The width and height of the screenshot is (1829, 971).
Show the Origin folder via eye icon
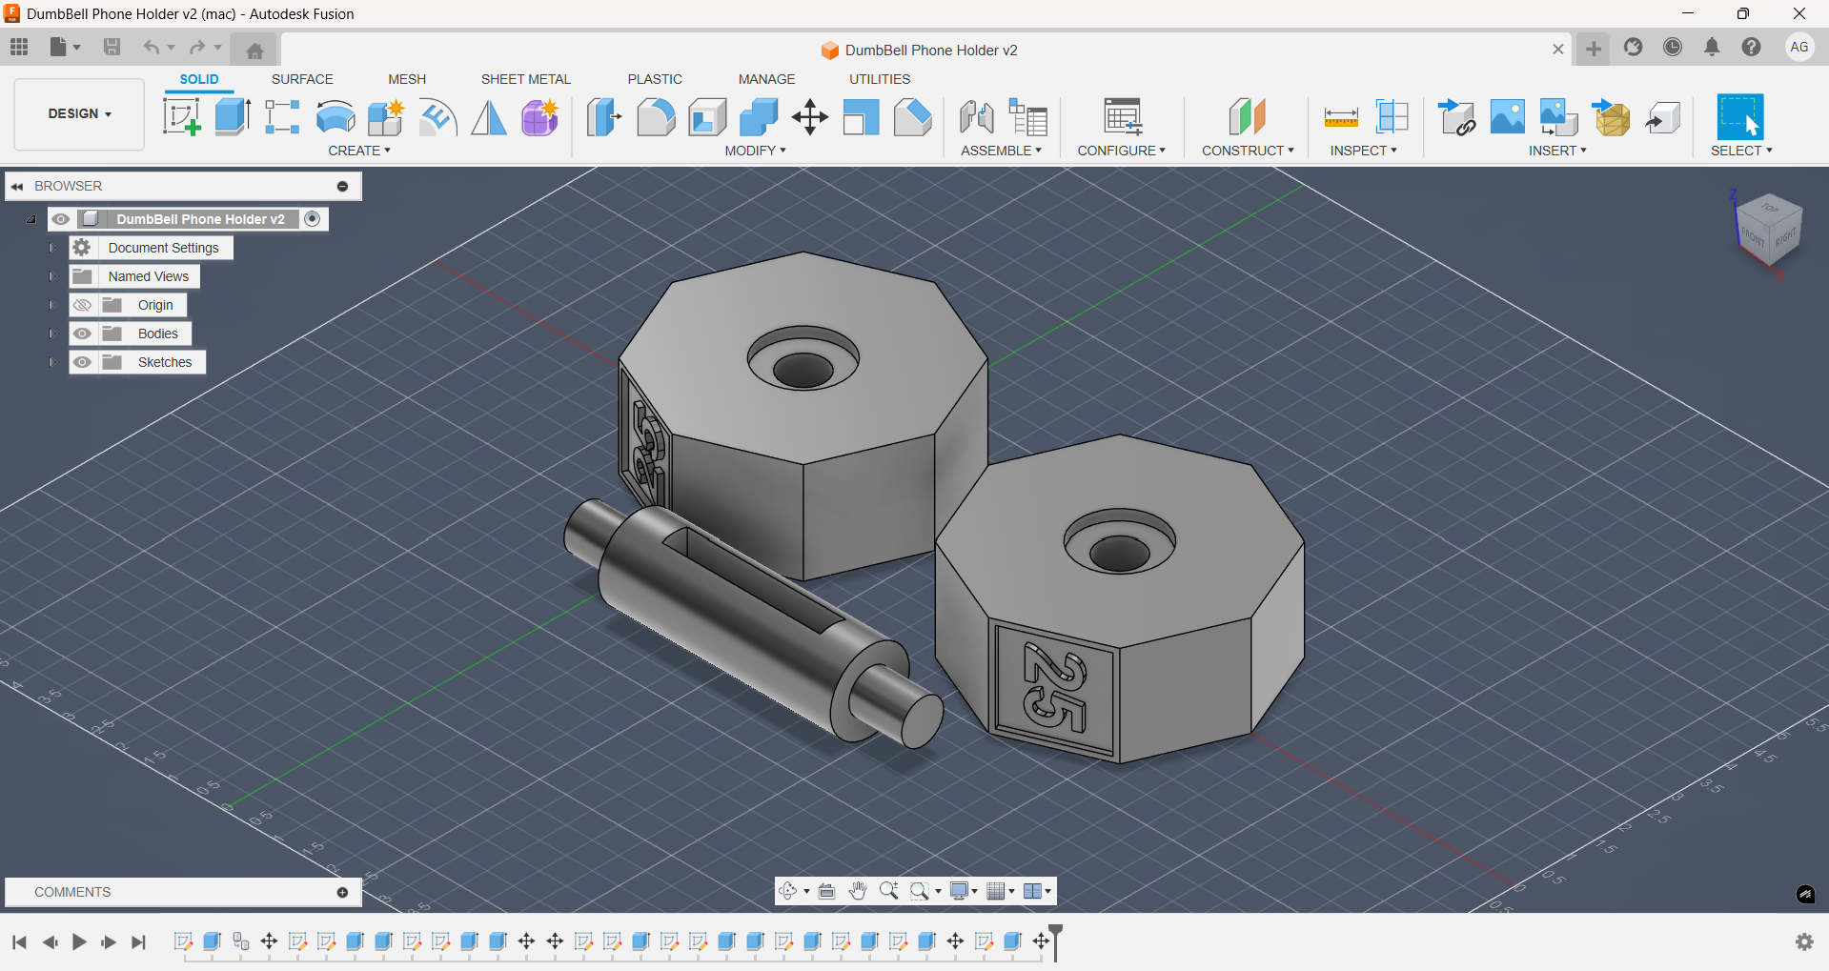coord(83,305)
